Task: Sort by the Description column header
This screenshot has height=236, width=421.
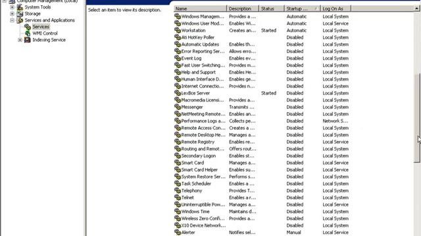Action: coord(243,9)
